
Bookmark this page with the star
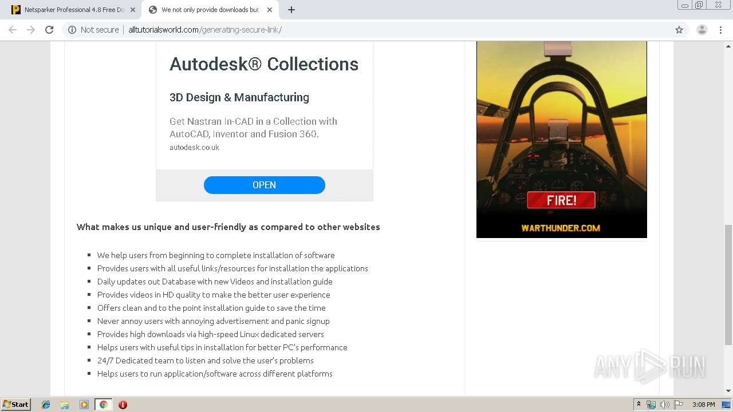[679, 30]
